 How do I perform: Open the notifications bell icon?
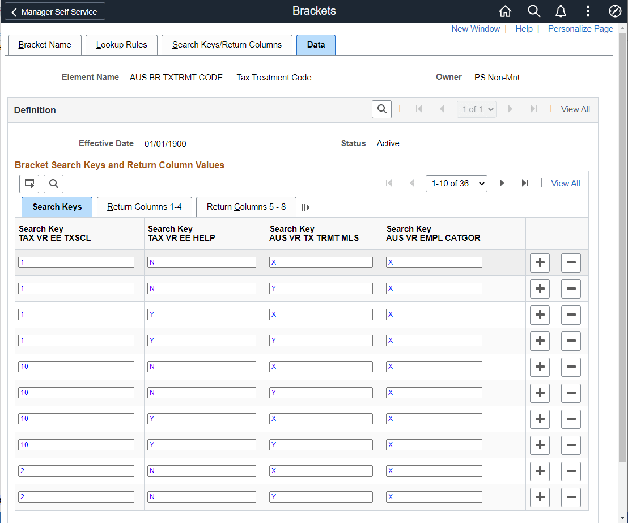[561, 11]
